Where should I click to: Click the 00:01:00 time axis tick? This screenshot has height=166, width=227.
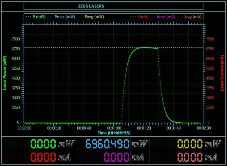pyautogui.click(x=114, y=128)
